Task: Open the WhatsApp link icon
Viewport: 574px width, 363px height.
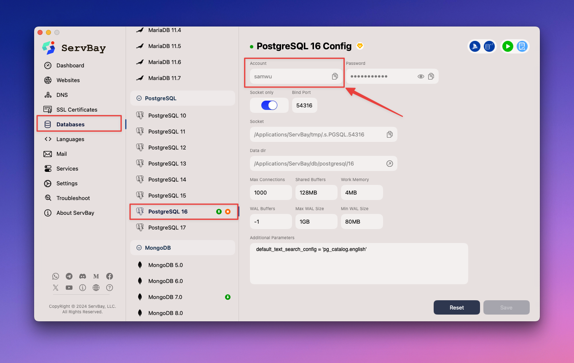Action: tap(56, 276)
